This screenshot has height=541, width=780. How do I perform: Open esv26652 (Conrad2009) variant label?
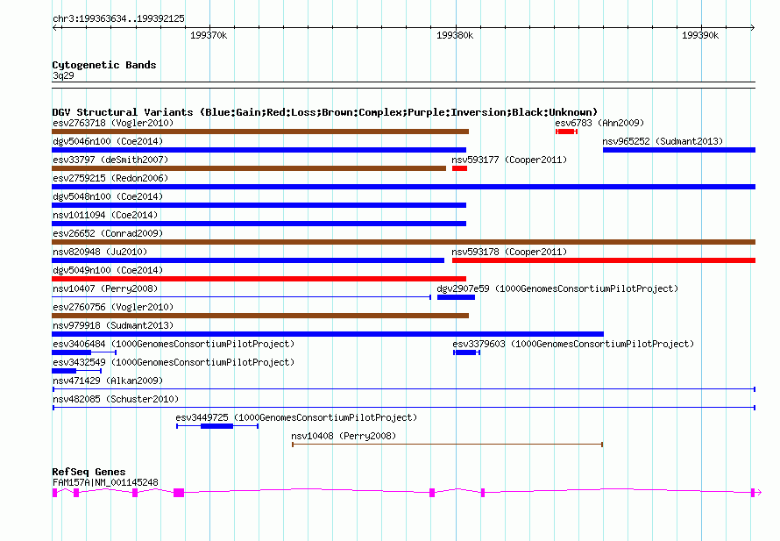[108, 233]
